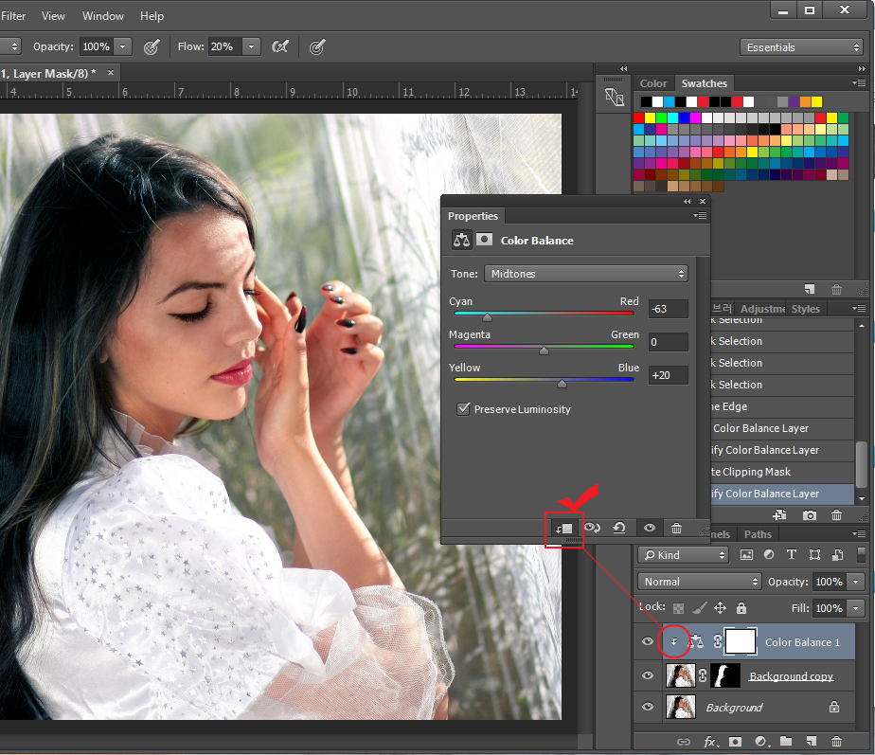
Task: Click the Yellow-Blue slider handle
Action: click(562, 383)
